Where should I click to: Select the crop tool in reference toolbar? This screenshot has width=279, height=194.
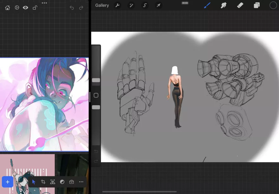pos(43,182)
